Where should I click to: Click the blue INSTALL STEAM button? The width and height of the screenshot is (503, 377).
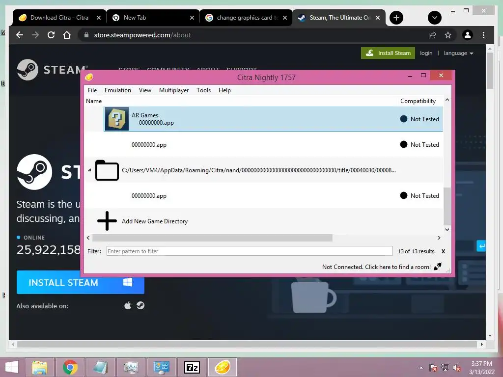(81, 282)
